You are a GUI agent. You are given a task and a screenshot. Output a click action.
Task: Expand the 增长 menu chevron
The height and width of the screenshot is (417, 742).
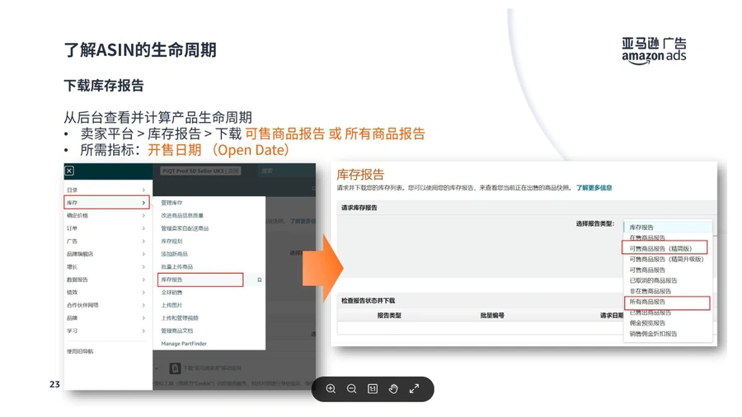click(x=143, y=267)
